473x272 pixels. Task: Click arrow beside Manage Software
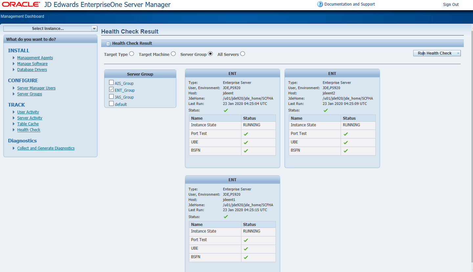pos(14,64)
